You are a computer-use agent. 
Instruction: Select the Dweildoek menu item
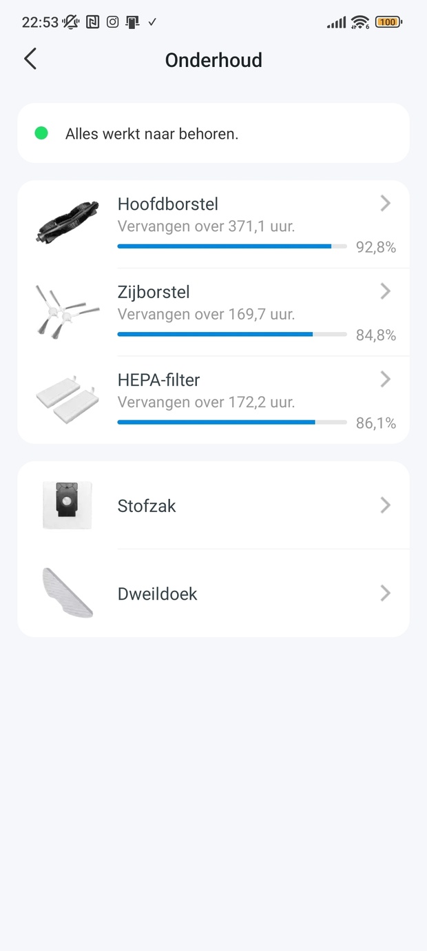[x=213, y=594]
